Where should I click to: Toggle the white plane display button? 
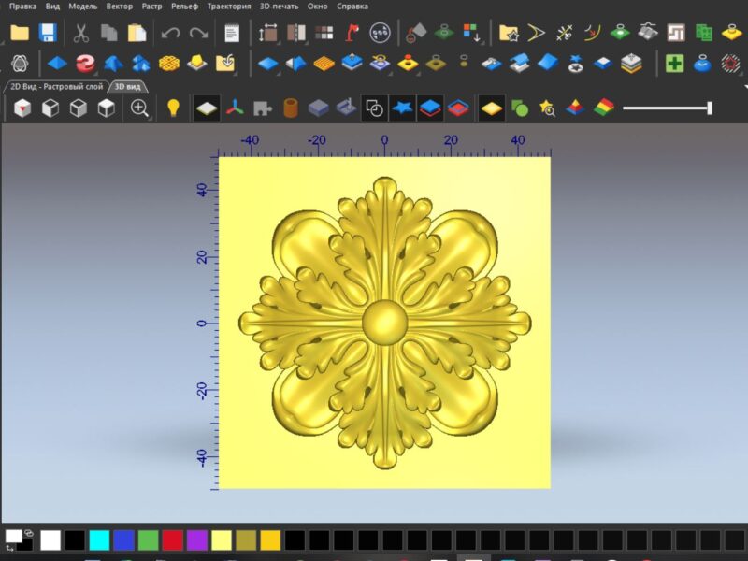[x=207, y=108]
